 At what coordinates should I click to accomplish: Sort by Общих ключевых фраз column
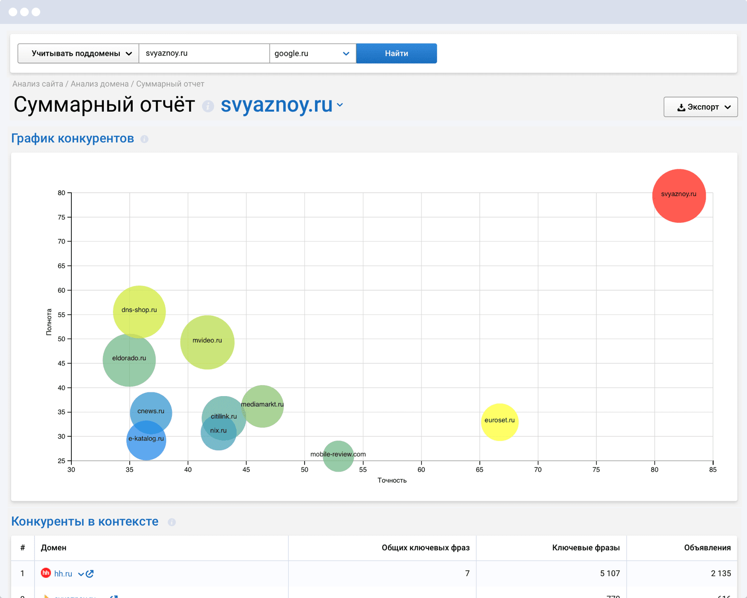click(425, 548)
